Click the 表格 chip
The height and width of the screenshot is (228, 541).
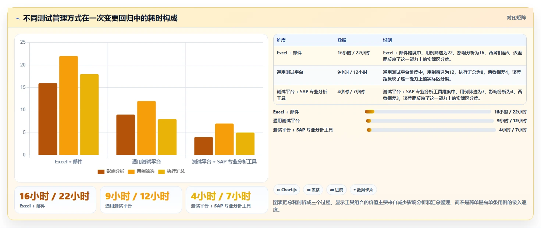point(313,190)
